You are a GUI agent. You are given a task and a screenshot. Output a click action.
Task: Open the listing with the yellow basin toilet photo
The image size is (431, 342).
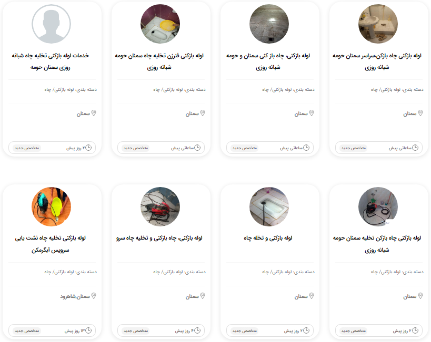tap(161, 24)
